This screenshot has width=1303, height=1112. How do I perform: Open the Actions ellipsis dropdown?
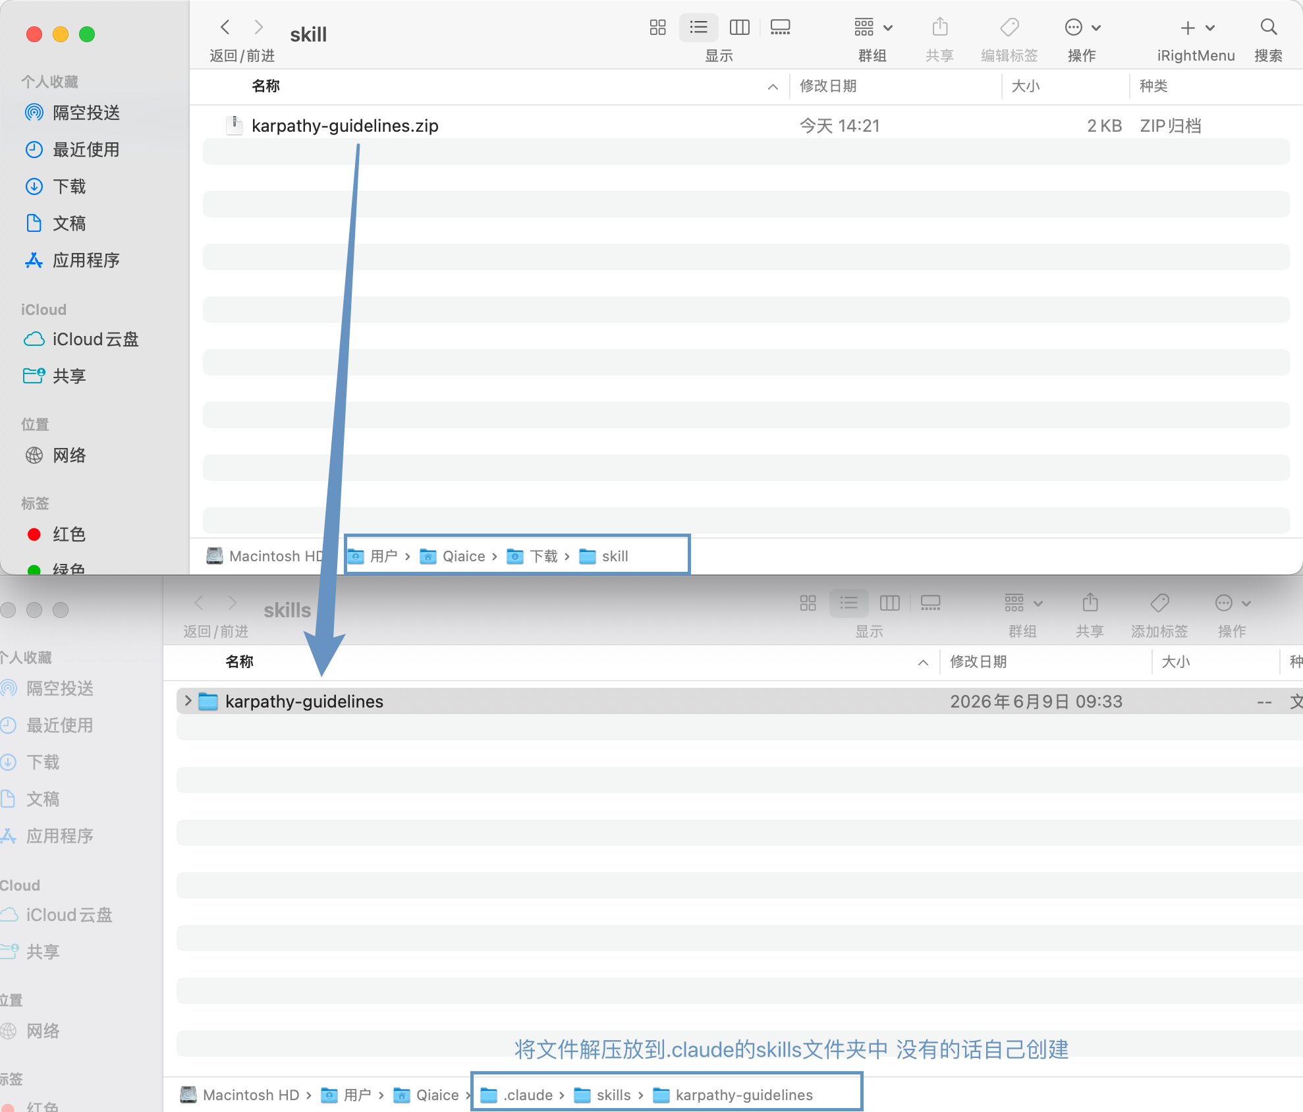(1083, 27)
